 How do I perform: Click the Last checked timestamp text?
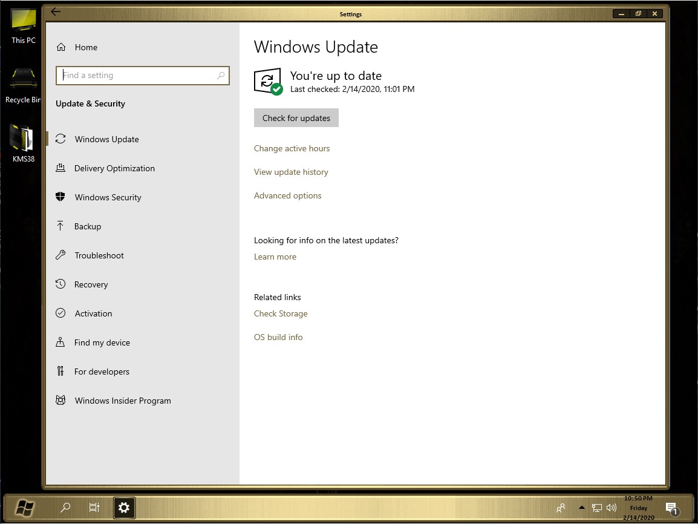click(352, 89)
